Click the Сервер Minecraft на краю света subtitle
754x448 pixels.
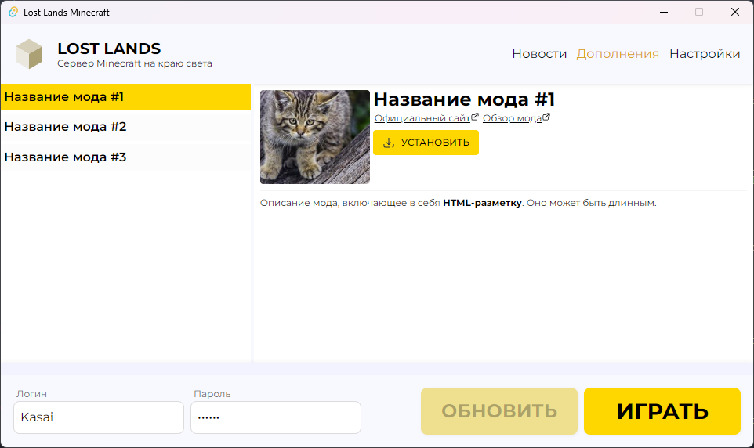click(135, 63)
